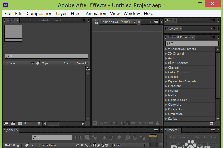
Task: Open the Animation menu
Action: (x=96, y=14)
